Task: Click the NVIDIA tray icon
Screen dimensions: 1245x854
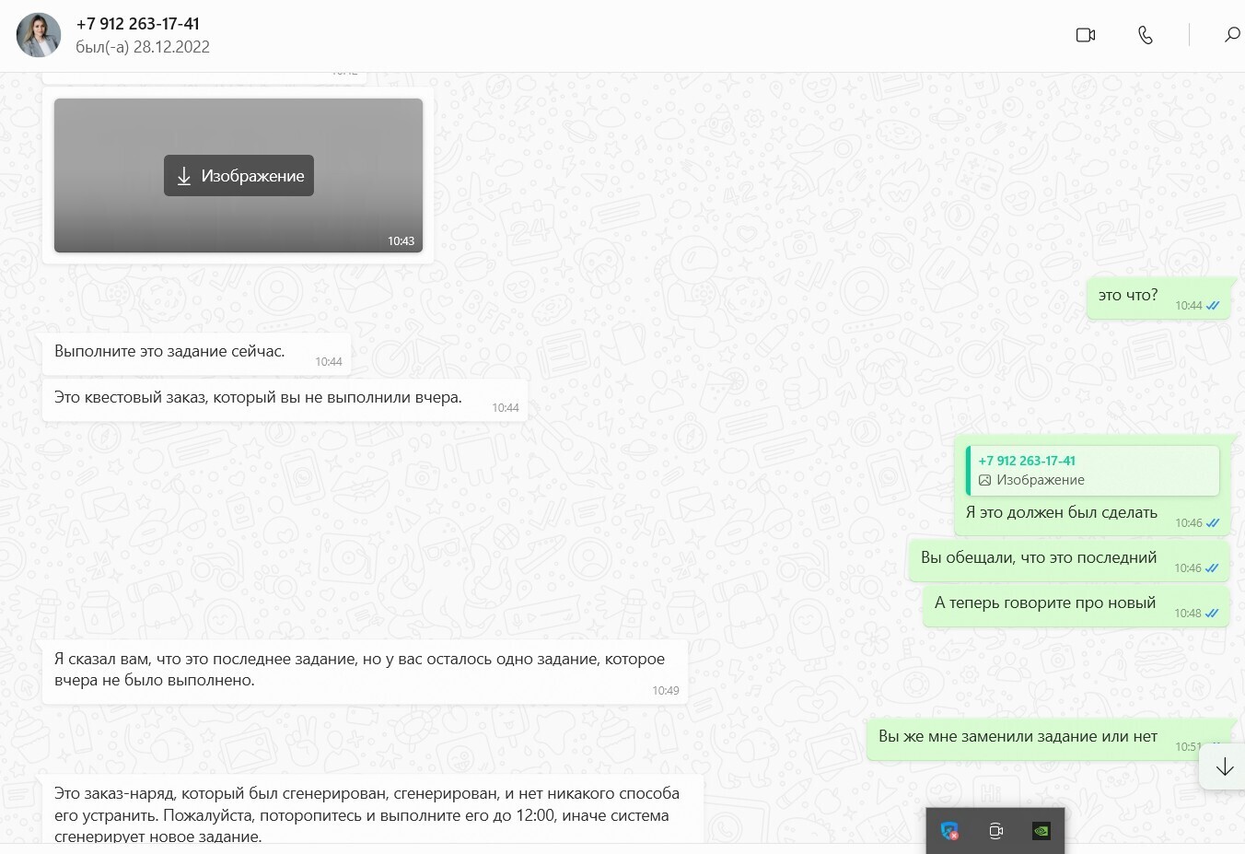Action: (x=1041, y=831)
